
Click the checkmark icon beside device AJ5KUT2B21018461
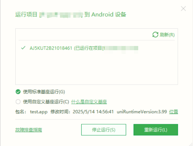23,48
